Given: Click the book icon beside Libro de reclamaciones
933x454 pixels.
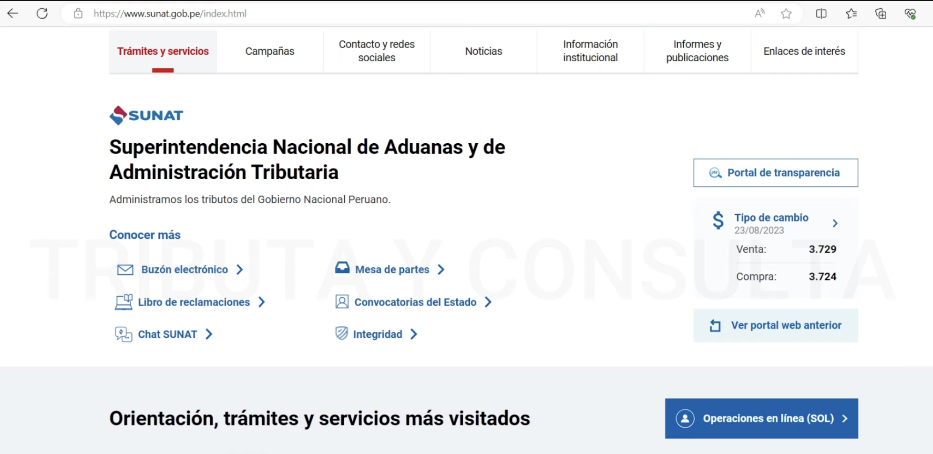Looking at the screenshot, I should click(124, 302).
